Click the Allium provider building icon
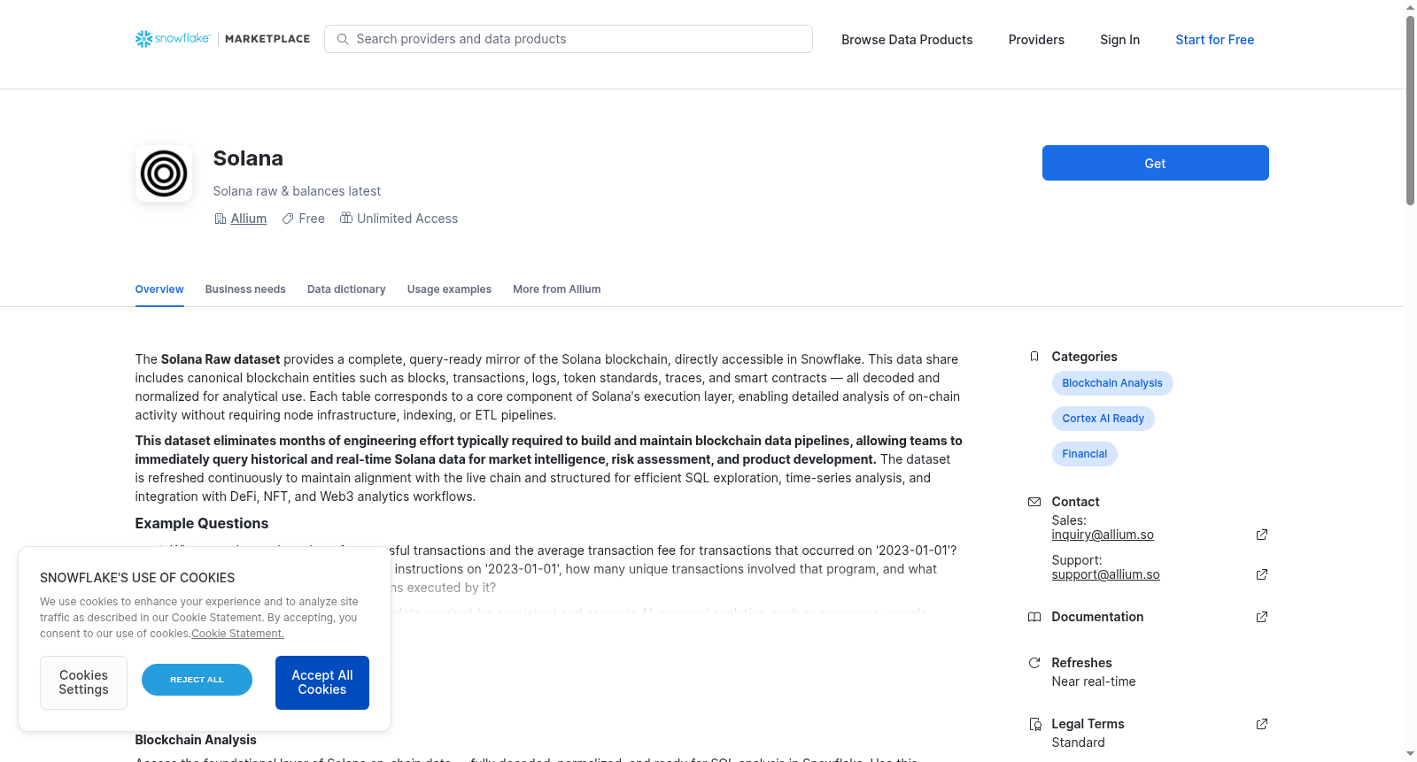 pos(221,219)
